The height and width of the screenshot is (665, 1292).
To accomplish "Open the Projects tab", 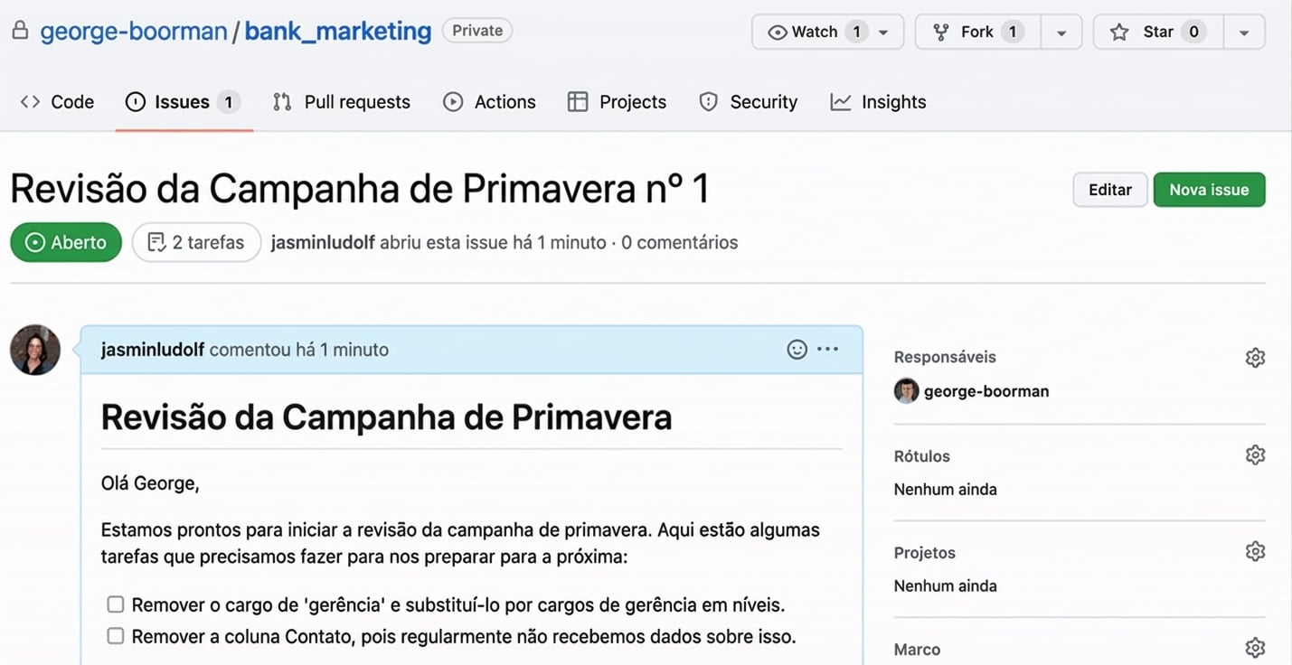I will pyautogui.click(x=617, y=102).
